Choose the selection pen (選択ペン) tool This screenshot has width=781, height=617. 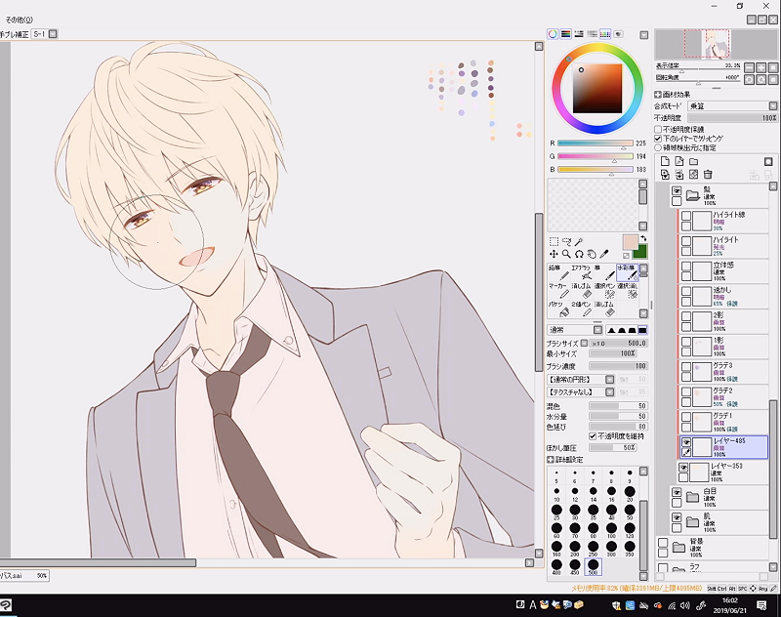(604, 291)
